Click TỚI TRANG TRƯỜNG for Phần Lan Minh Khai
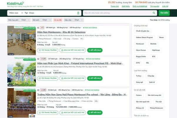177x118 pixels. point(48,78)
